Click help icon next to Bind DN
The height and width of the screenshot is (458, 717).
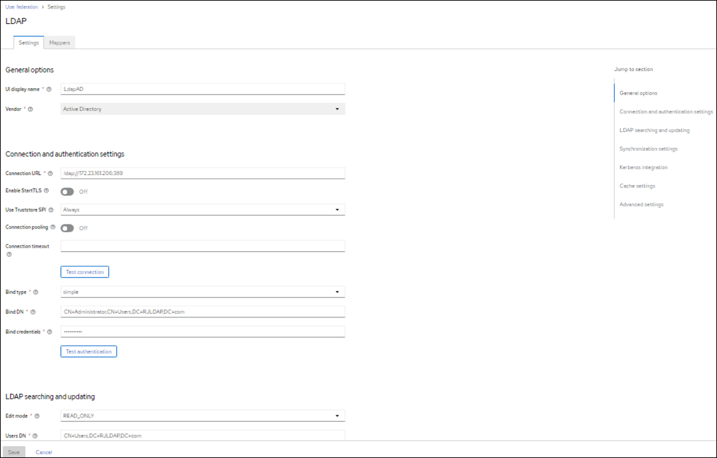click(x=33, y=312)
